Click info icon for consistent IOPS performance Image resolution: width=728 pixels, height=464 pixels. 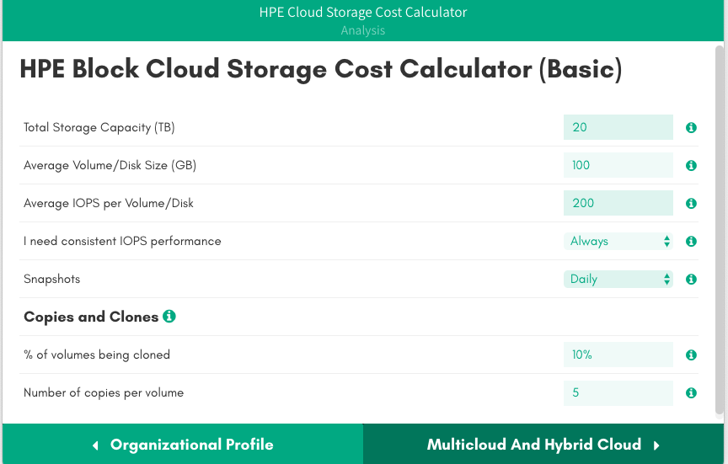point(691,242)
